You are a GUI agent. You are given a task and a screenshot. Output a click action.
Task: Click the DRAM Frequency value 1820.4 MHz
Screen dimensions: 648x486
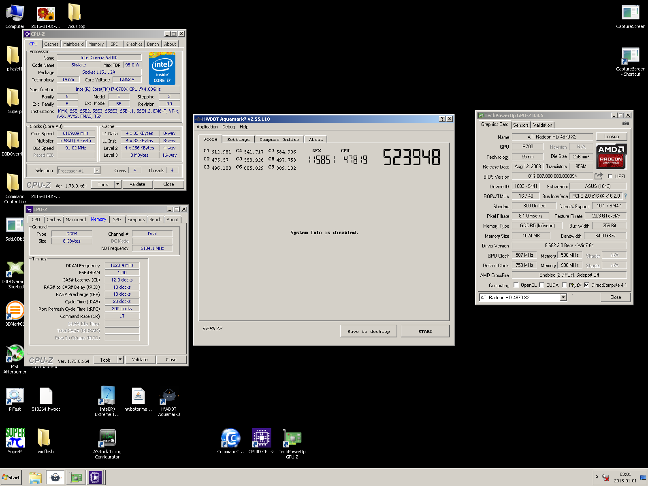pos(122,265)
